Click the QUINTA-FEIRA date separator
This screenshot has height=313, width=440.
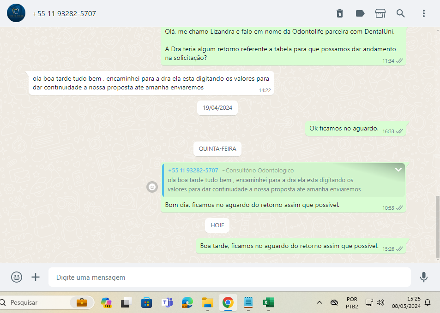point(217,149)
